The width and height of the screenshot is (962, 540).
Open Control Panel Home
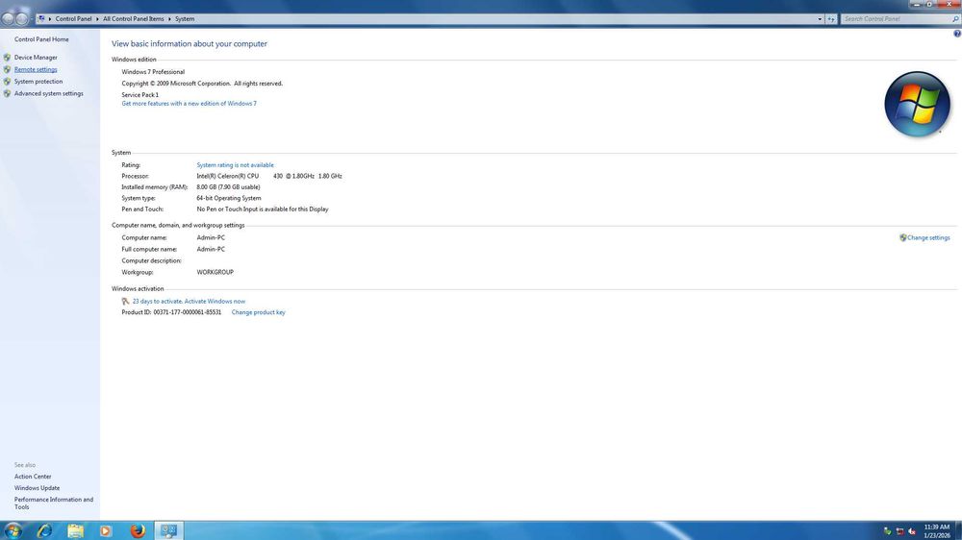pyautogui.click(x=41, y=39)
